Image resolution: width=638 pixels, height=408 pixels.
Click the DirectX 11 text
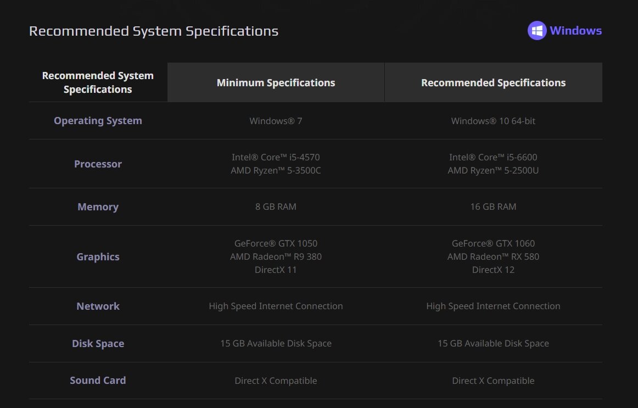[276, 270]
